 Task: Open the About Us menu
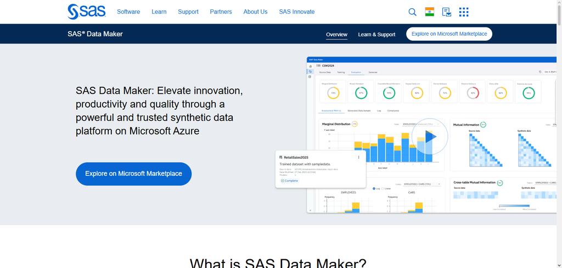pyautogui.click(x=255, y=12)
